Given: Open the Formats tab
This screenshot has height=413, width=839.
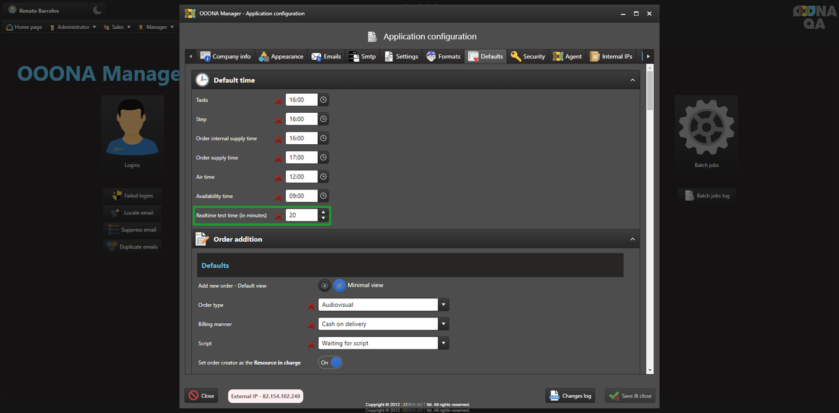Looking at the screenshot, I should tap(443, 56).
